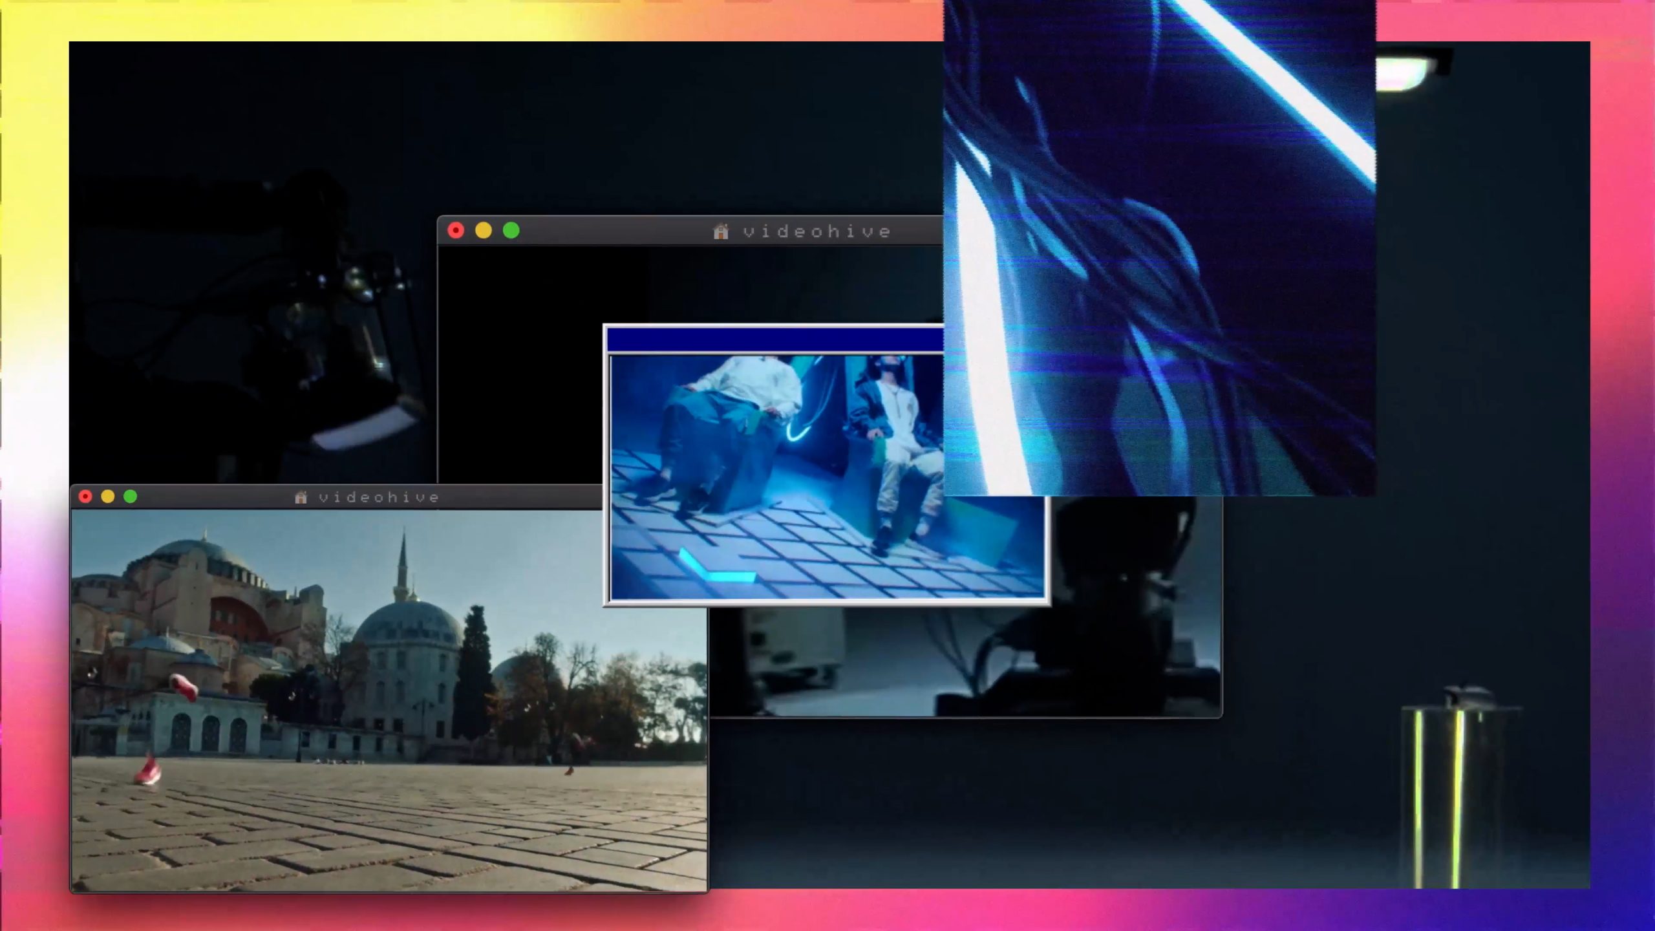
Task: Select the videohive label on the mosque window
Action: (379, 497)
